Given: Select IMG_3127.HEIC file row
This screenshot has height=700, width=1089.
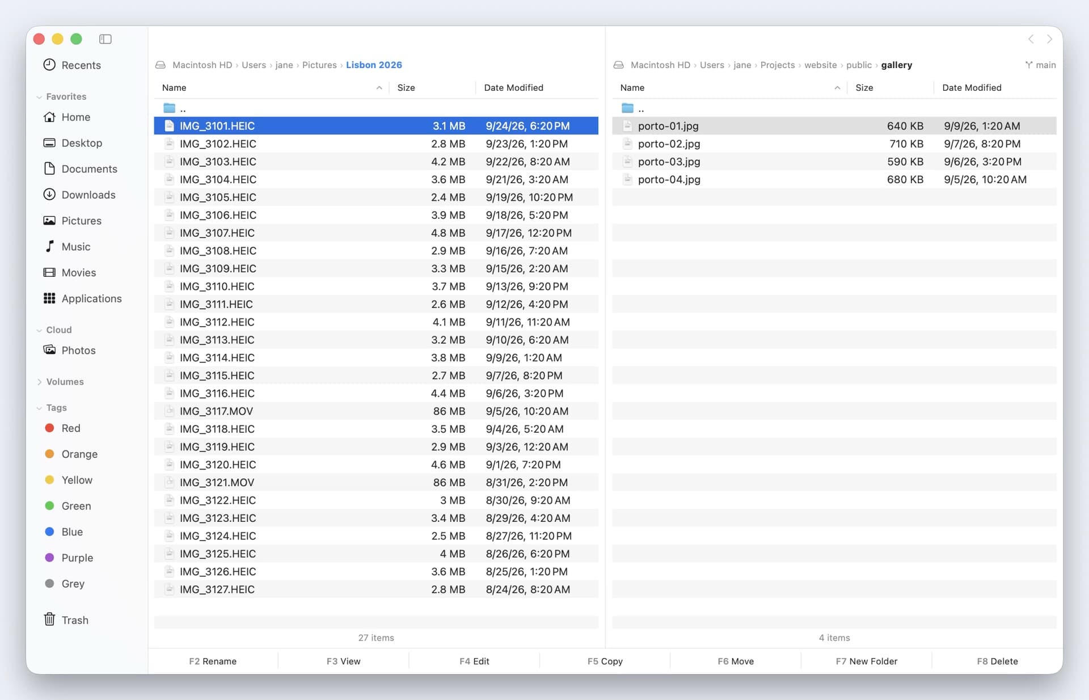Looking at the screenshot, I should coord(376,589).
